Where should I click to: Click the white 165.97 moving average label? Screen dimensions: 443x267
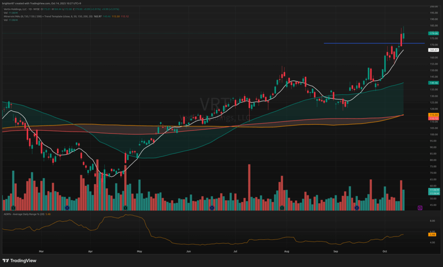433,50
